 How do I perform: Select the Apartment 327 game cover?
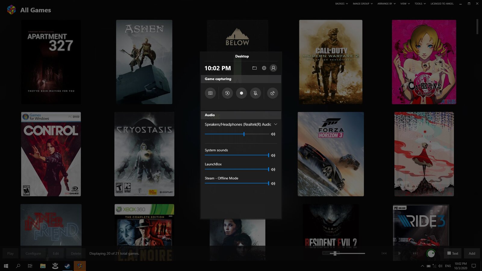click(x=51, y=62)
